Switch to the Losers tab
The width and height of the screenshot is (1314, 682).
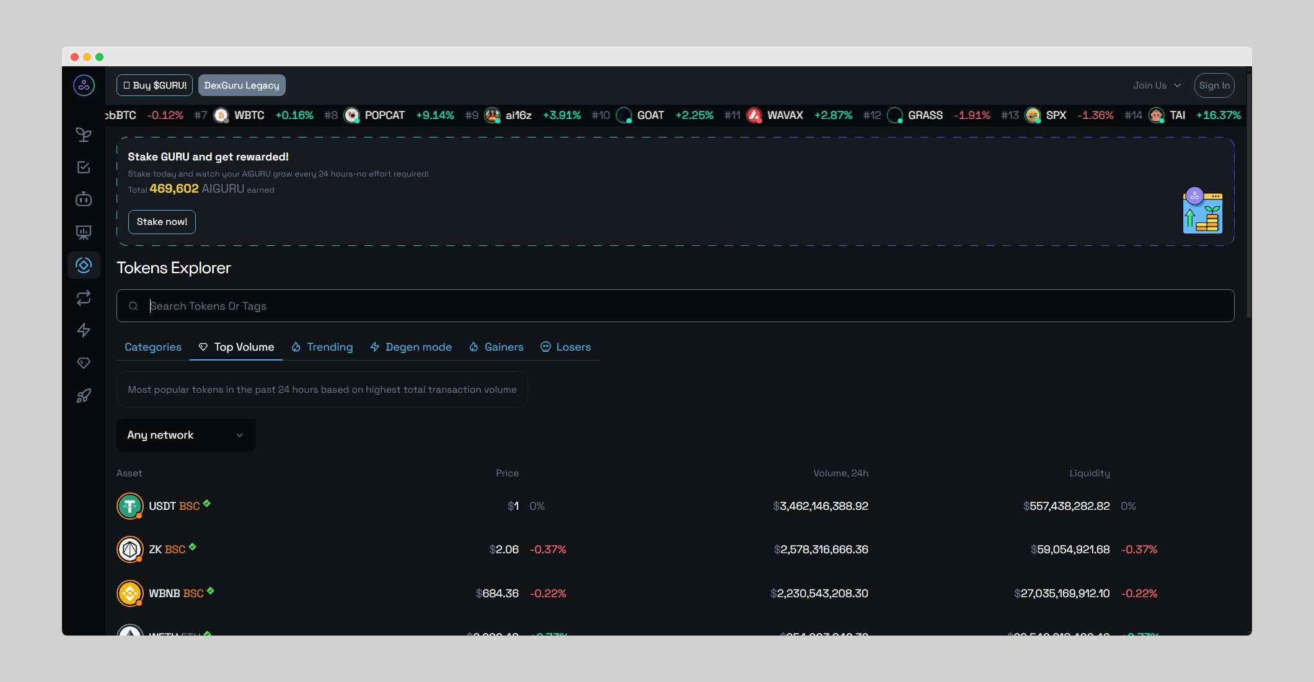(x=566, y=347)
